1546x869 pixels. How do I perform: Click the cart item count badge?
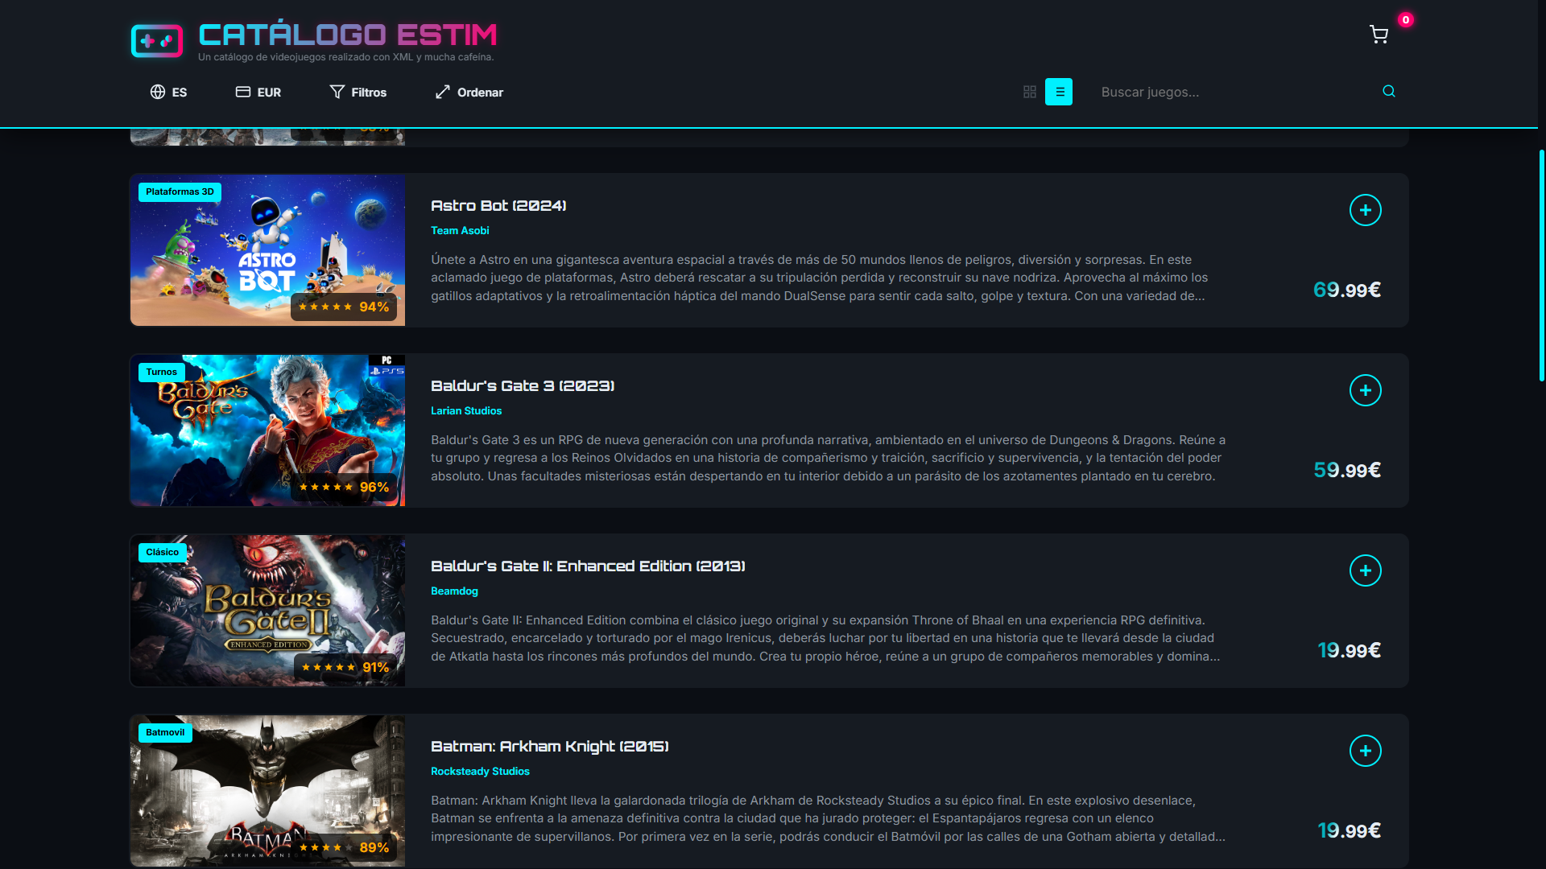(1406, 20)
